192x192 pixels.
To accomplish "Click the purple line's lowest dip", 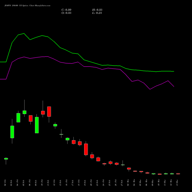I will point(150,89).
